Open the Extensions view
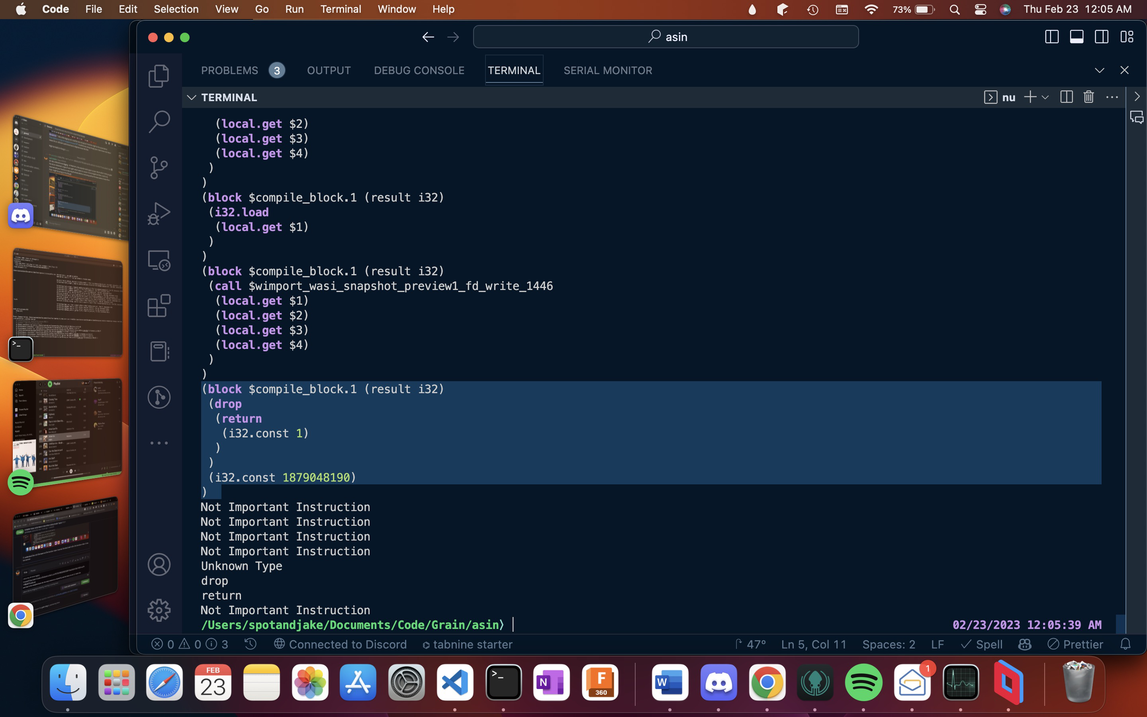1147x717 pixels. pos(159,306)
